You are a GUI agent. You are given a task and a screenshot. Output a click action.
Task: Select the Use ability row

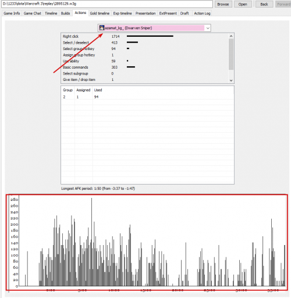145,61
